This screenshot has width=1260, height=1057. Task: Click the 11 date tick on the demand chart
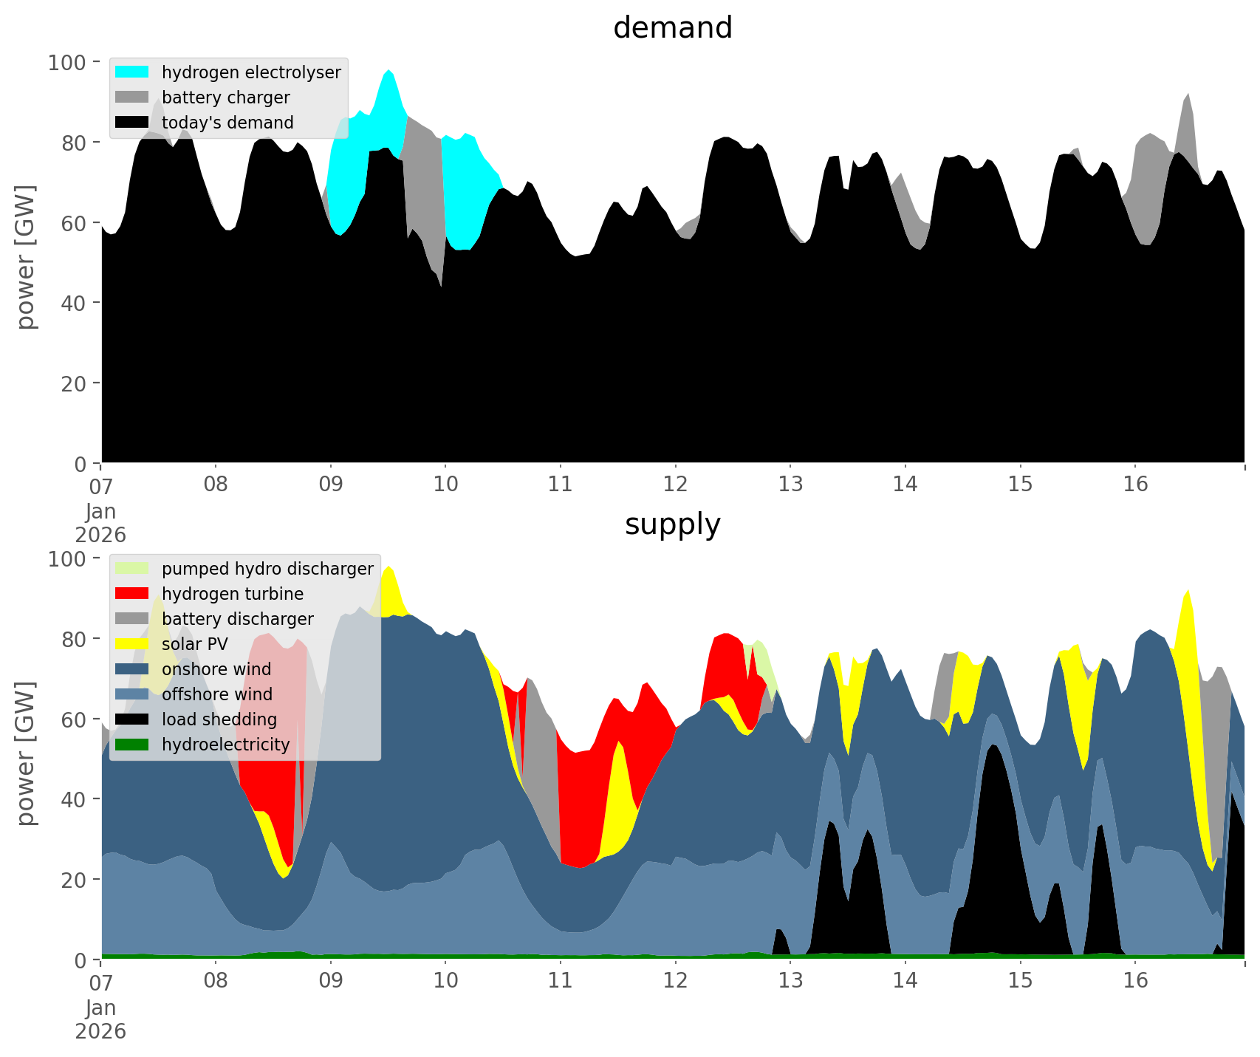coord(561,485)
